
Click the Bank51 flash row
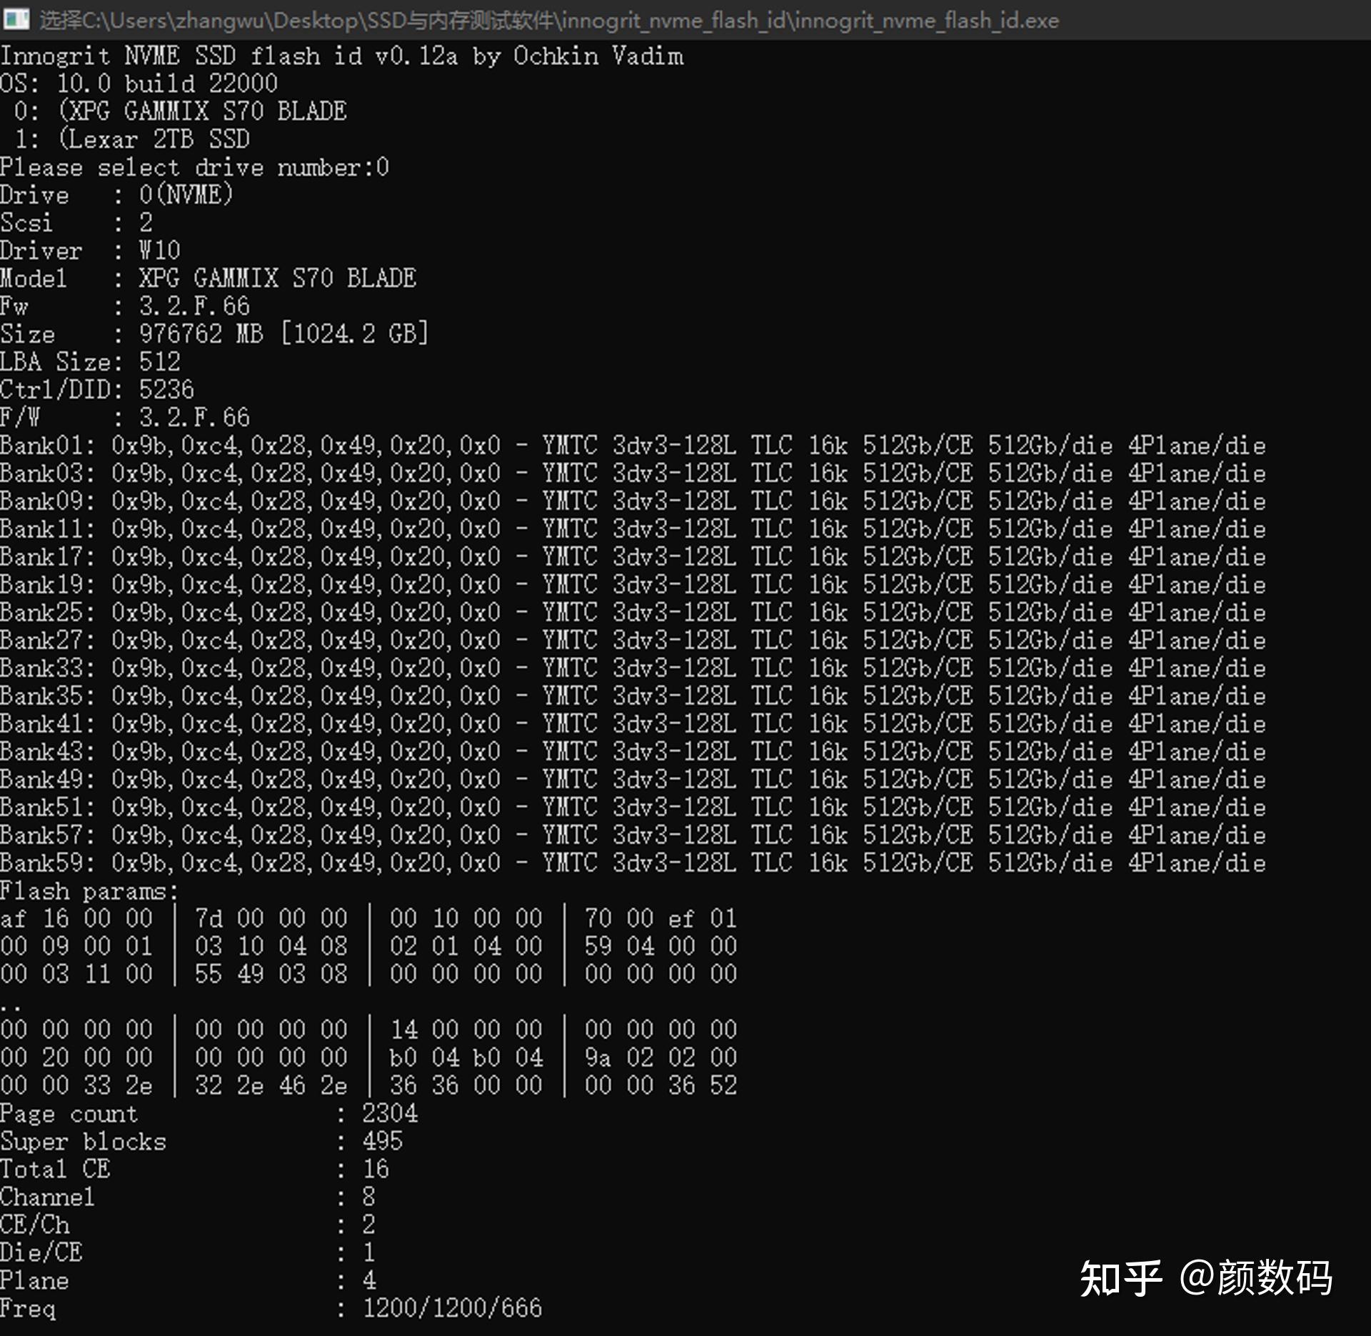click(x=633, y=808)
